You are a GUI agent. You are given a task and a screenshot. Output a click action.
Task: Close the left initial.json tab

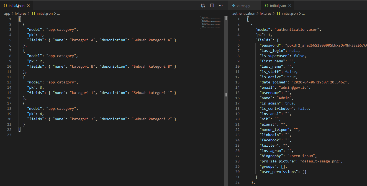click(x=28, y=6)
